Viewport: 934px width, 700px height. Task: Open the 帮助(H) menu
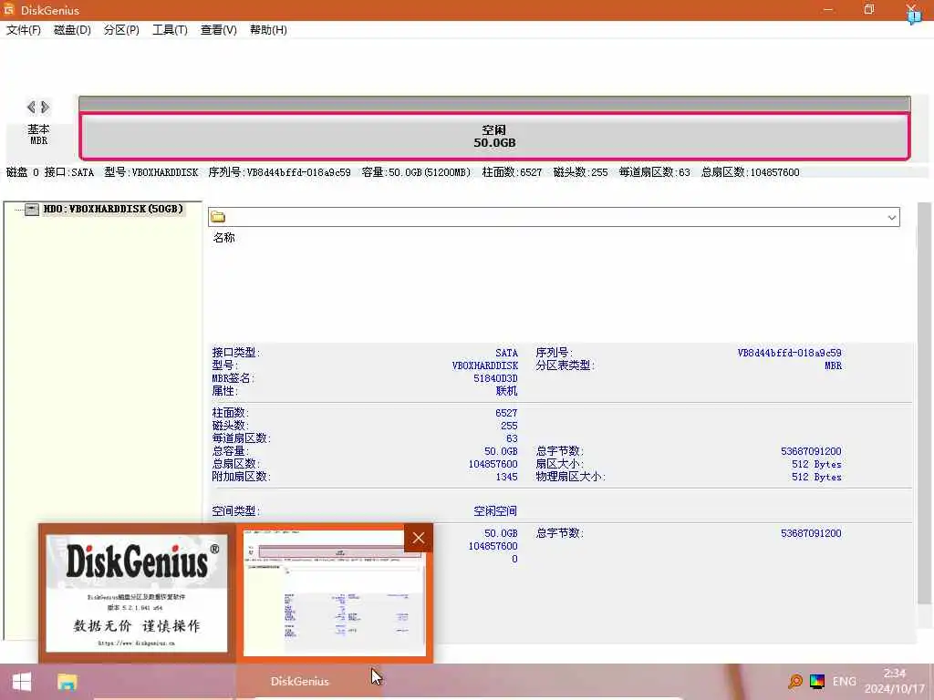tap(268, 30)
